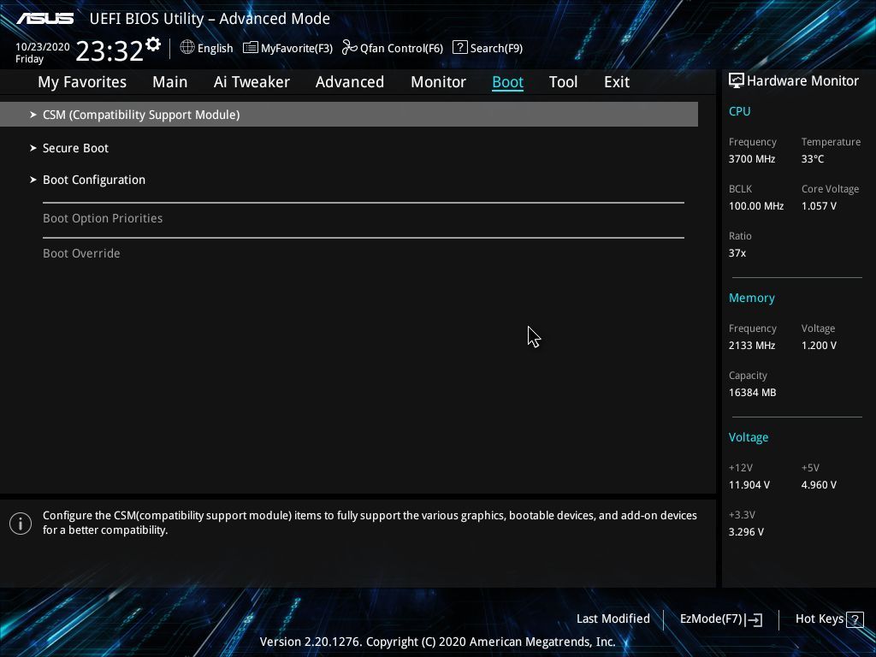This screenshot has width=876, height=657.
Task: Open the clock settings gear icon
Action: (x=152, y=44)
